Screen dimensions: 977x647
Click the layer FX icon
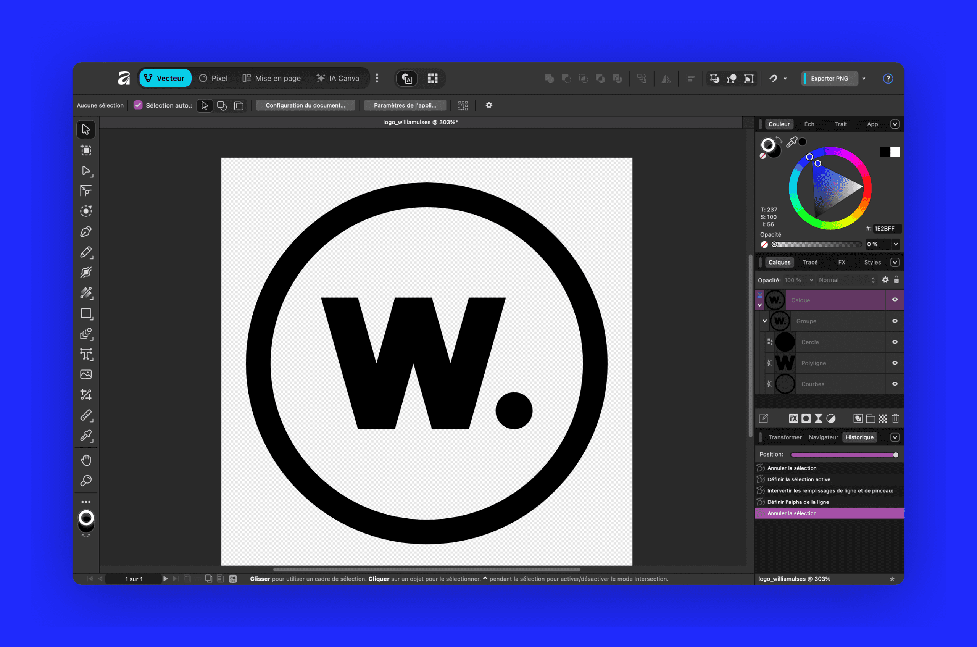tap(793, 418)
